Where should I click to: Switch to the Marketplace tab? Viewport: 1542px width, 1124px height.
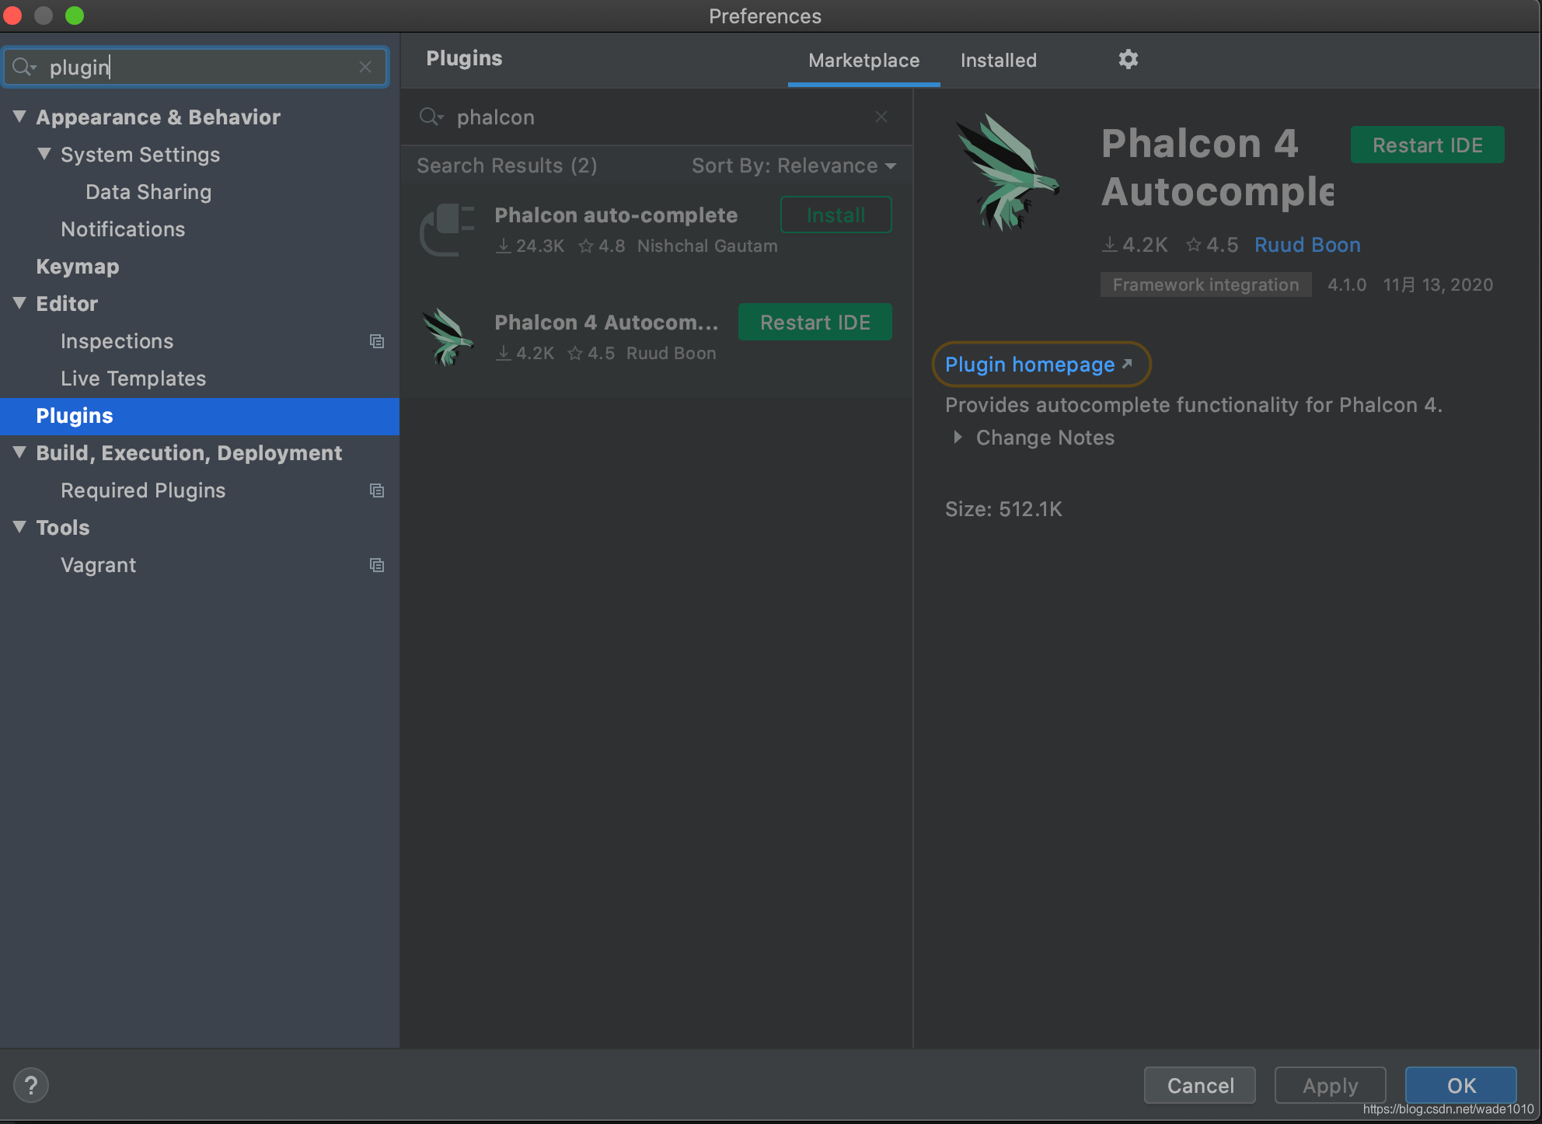863,61
